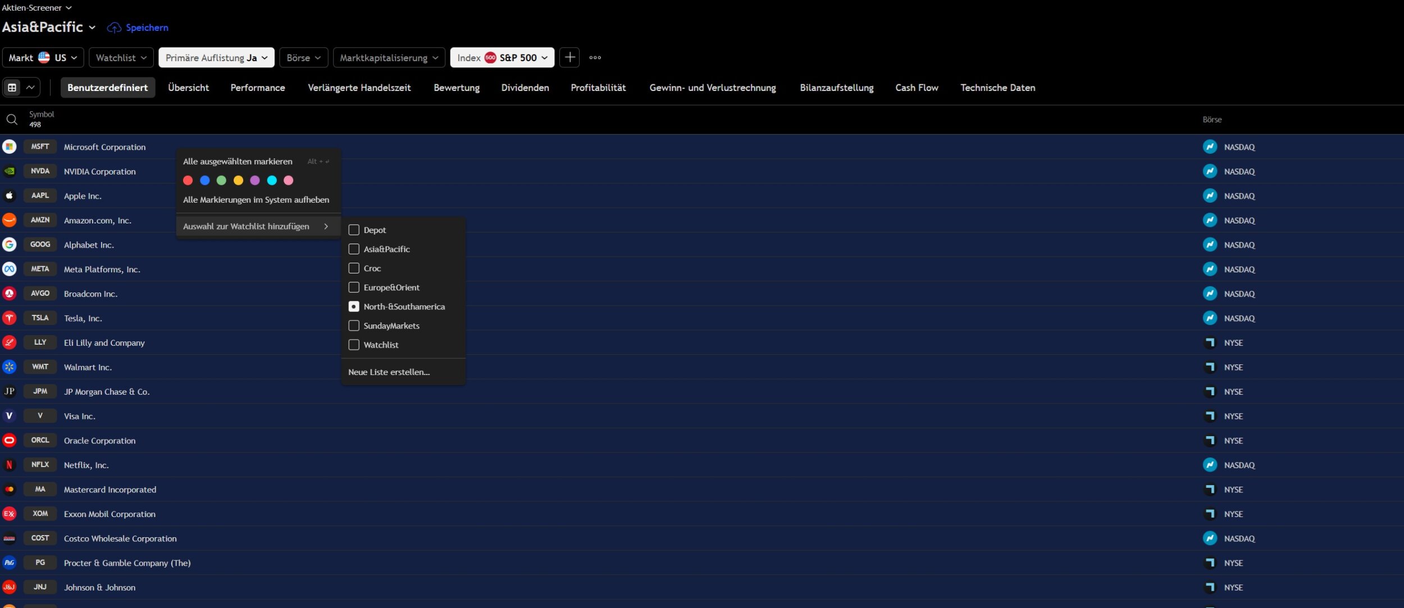Select Alle Markierungen im System aufheben
The height and width of the screenshot is (608, 1404).
[256, 200]
